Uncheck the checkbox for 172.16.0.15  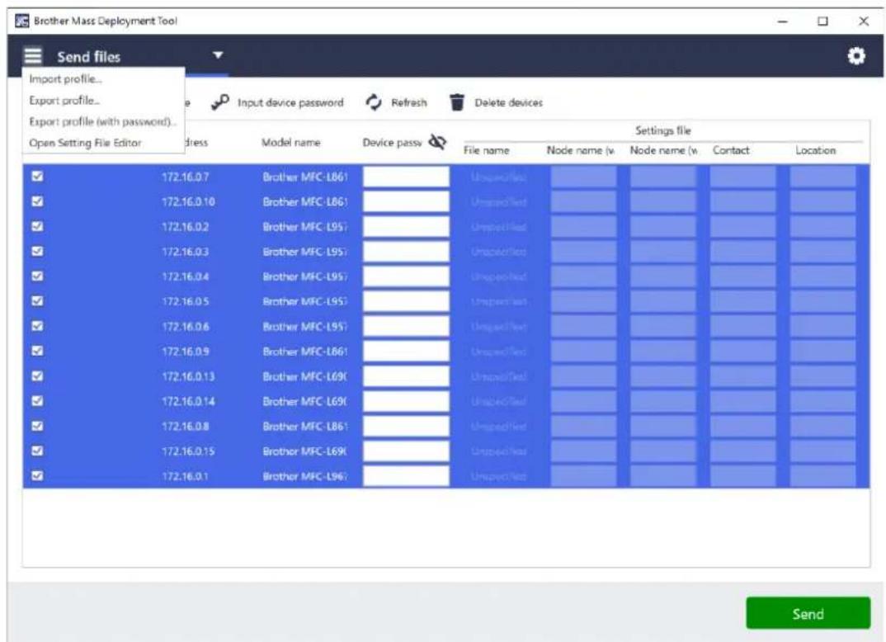pos(37,451)
